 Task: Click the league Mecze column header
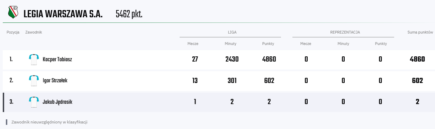(x=193, y=44)
